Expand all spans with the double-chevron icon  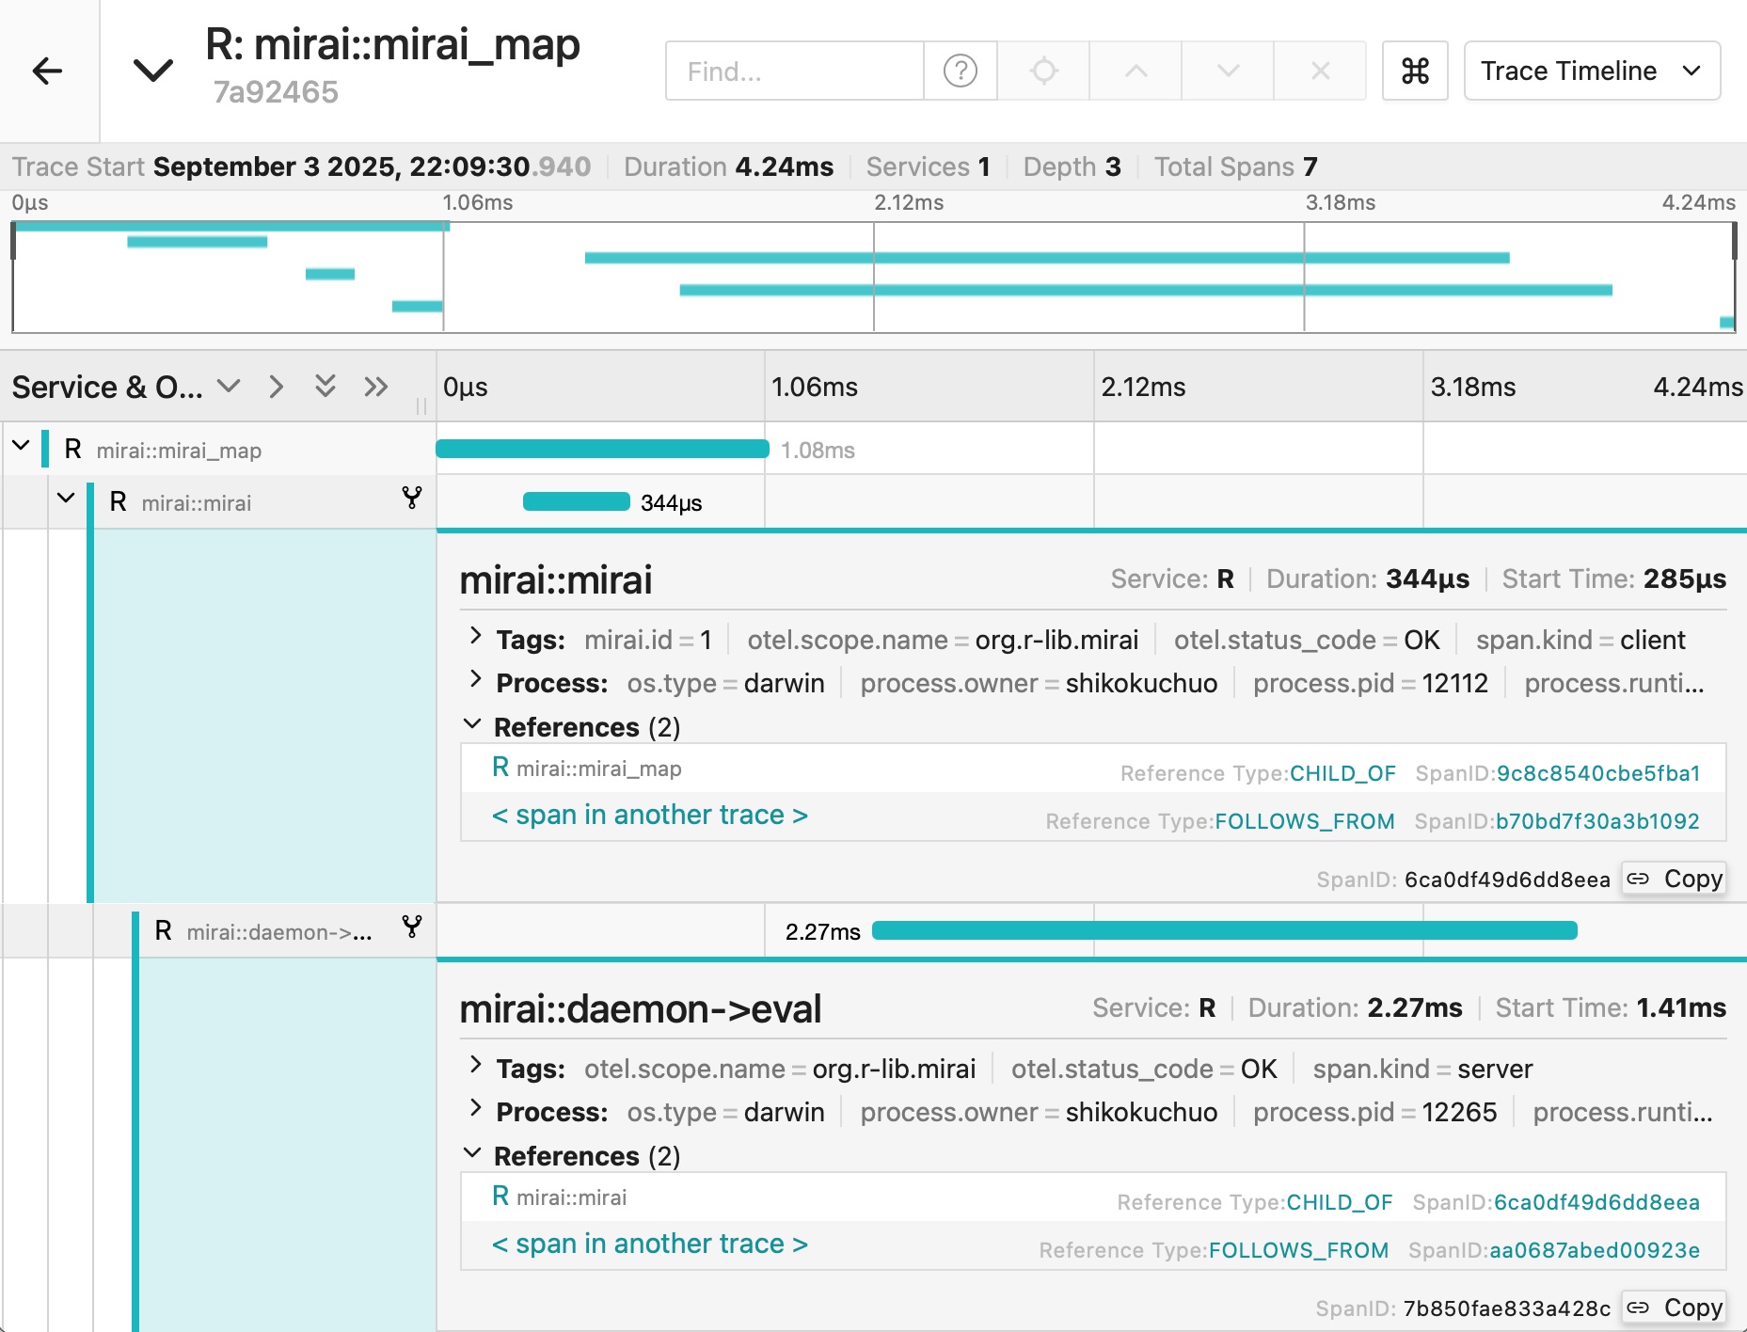325,386
